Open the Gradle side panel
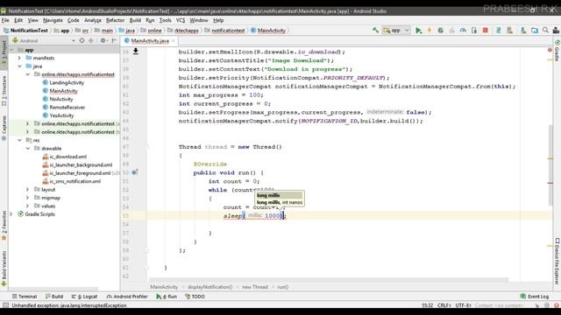 (x=557, y=51)
